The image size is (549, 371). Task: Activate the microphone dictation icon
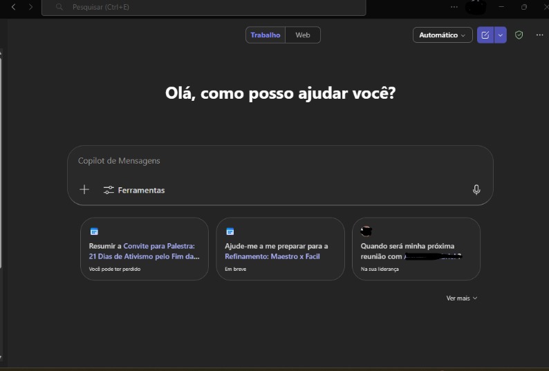coord(476,190)
